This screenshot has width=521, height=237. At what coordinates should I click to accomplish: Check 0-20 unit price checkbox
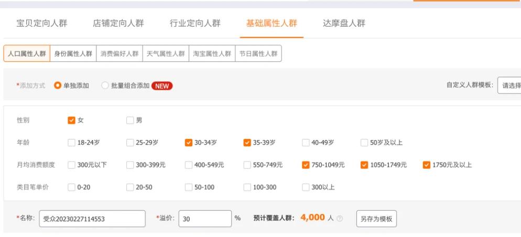pyautogui.click(x=71, y=187)
